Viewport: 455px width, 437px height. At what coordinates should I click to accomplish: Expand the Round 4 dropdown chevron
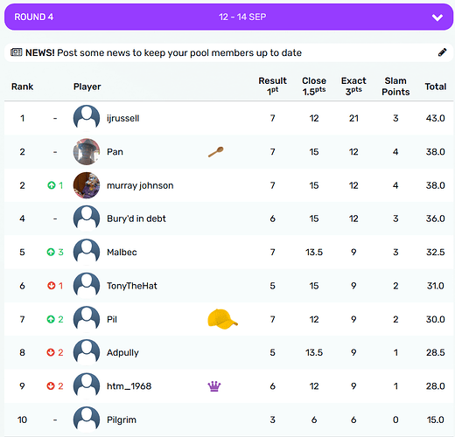pyautogui.click(x=437, y=17)
